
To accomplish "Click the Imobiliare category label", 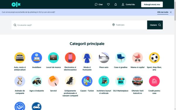I will click(x=37, y=67).
